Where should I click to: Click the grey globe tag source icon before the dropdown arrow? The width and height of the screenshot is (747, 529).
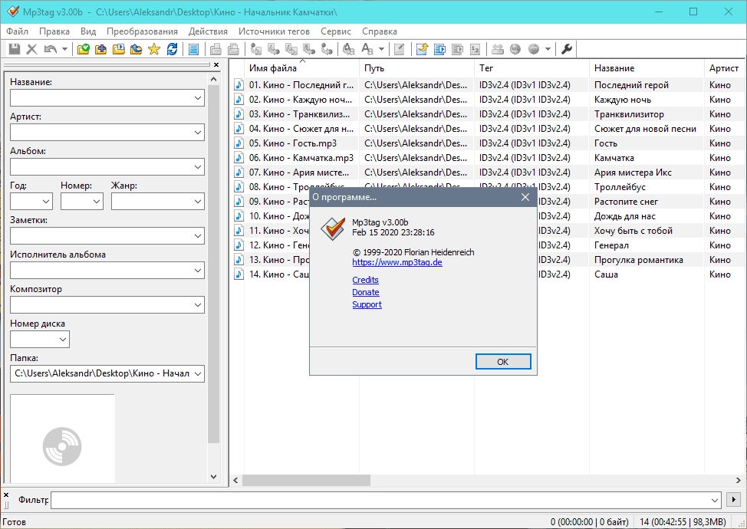point(534,49)
